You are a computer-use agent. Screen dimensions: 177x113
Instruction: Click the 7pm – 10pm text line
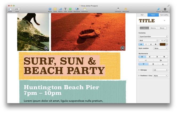tap(43, 93)
